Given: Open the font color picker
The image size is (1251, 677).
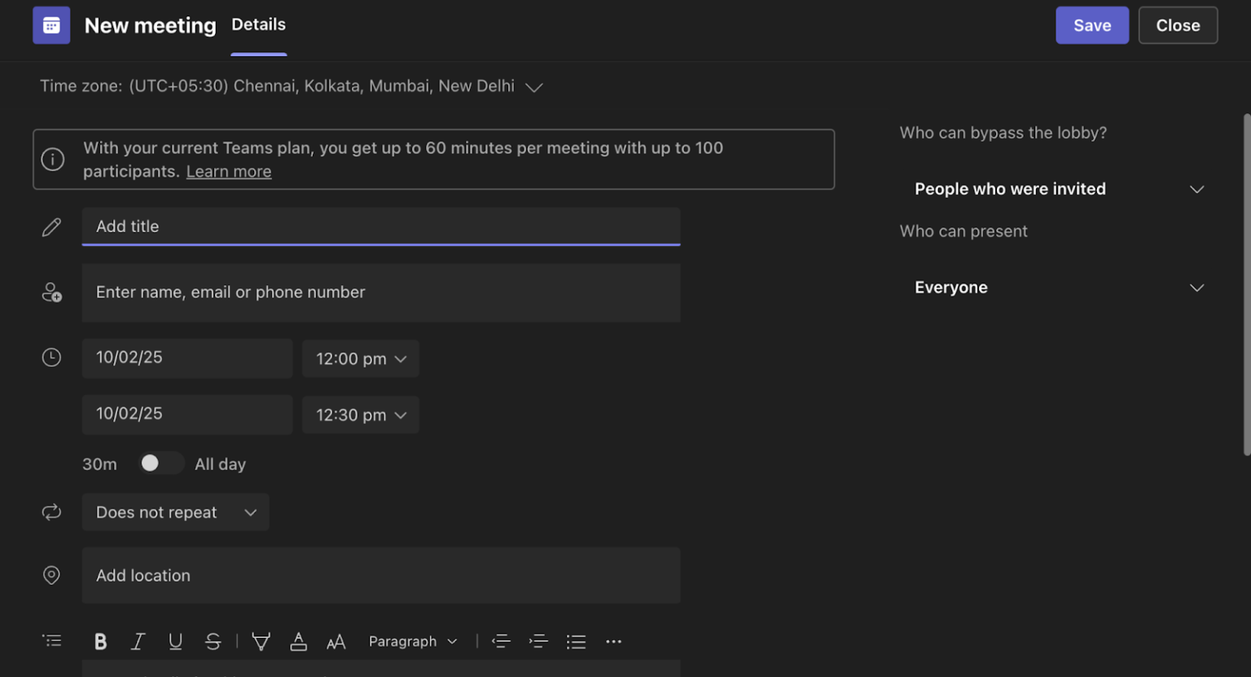Looking at the screenshot, I should pos(299,641).
